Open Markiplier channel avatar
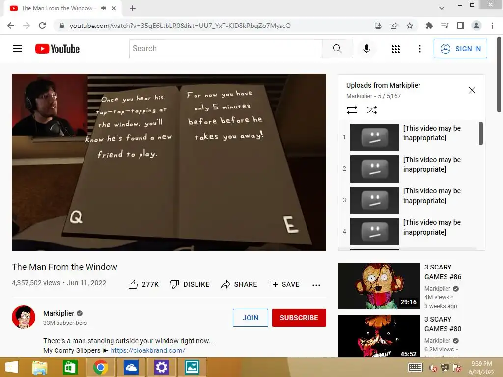The image size is (503, 377). click(x=24, y=317)
